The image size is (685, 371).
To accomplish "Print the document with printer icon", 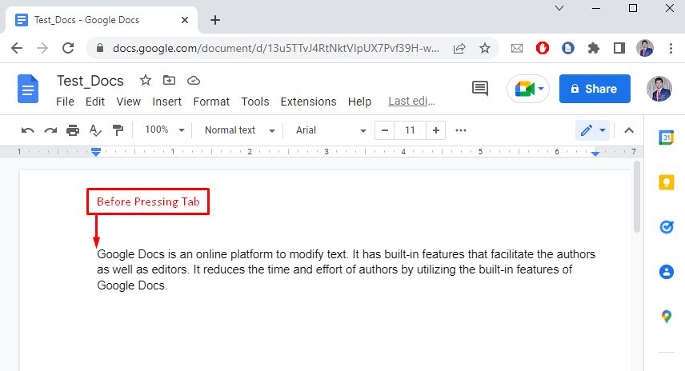I will 73,130.
